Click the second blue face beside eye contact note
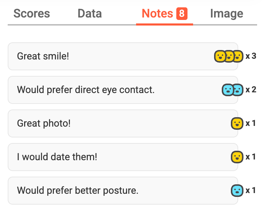 pos(238,90)
